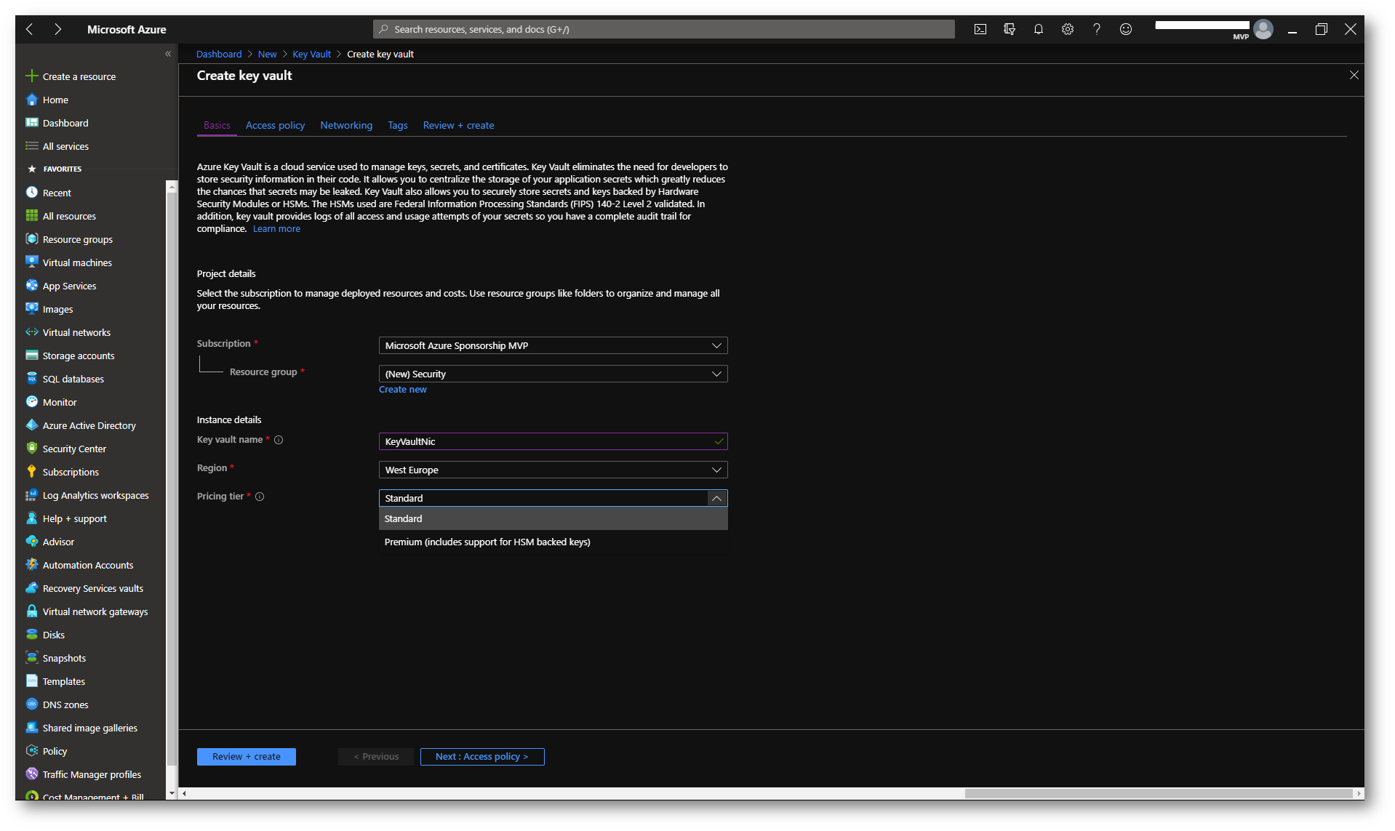Click the All services list icon
1395x831 pixels.
(x=31, y=146)
